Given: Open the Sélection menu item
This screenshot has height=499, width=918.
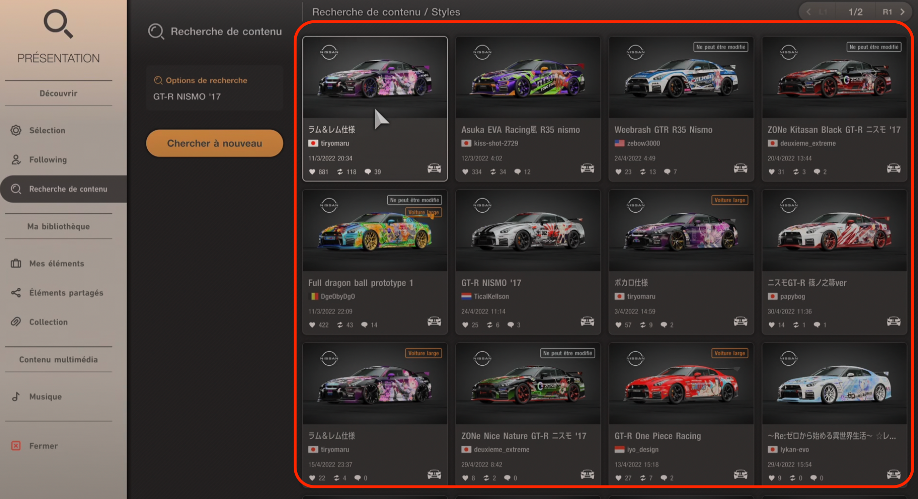Looking at the screenshot, I should (x=47, y=130).
